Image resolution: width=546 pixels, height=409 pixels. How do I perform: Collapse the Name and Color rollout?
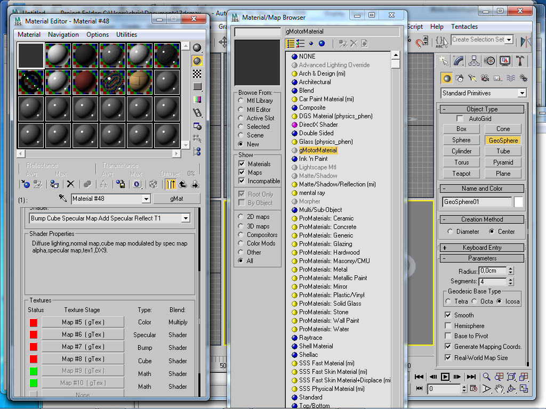(482, 189)
